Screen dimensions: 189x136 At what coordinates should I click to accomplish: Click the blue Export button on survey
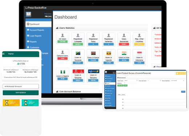[183, 92]
